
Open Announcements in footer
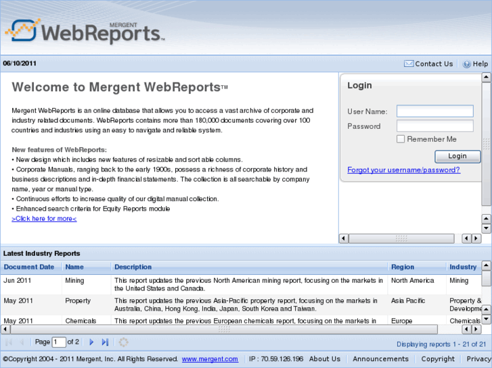point(380,359)
